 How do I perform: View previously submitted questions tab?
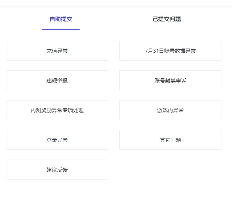(167, 19)
